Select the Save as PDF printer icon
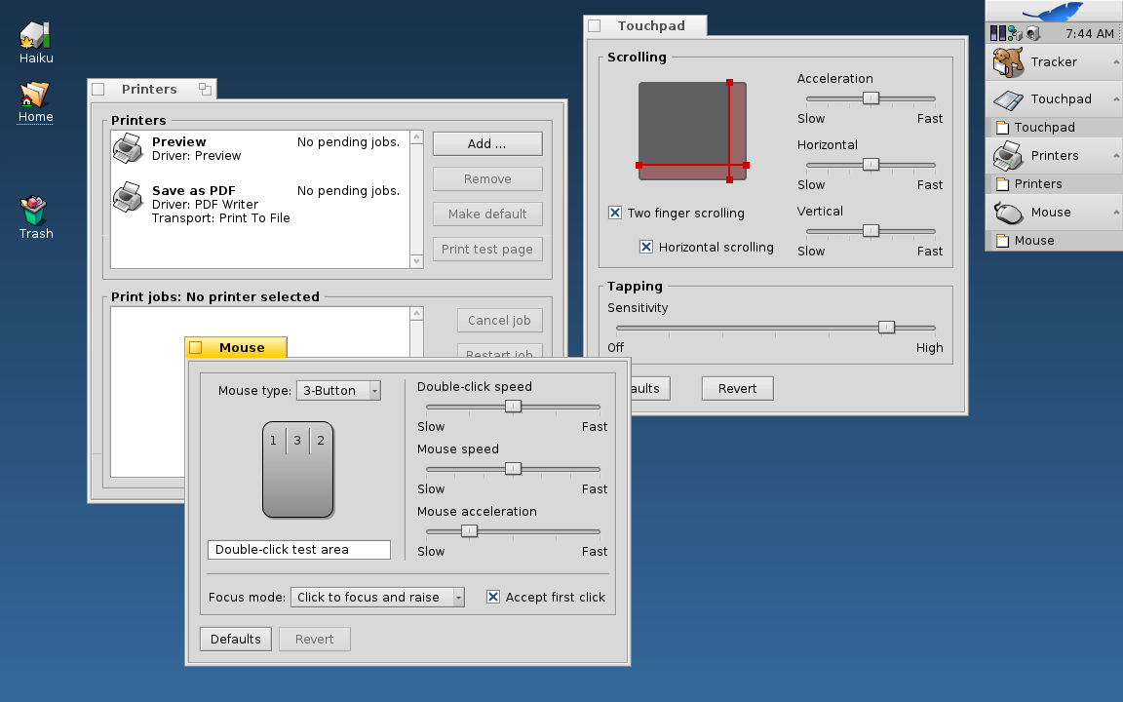 (128, 198)
